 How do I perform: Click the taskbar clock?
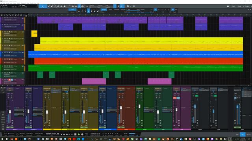pyautogui.click(x=243, y=139)
